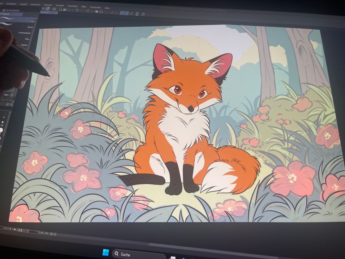Image resolution: width=345 pixels, height=259 pixels.
Task: Select the Vektor eraser sub tool
Action: [24, 45]
